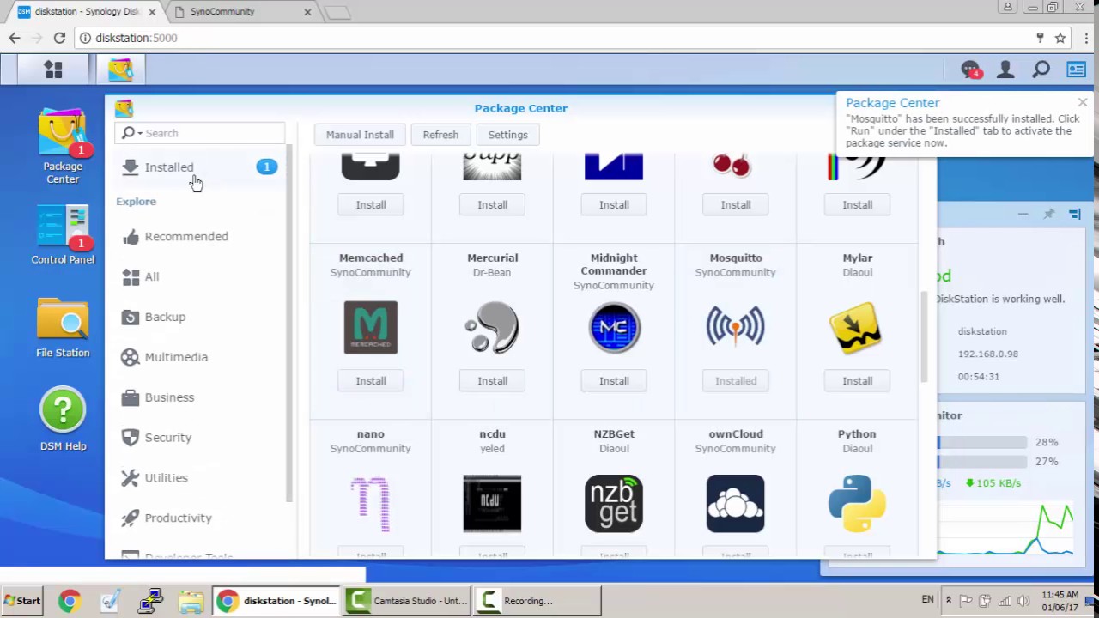Bookmark this page with star icon
The width and height of the screenshot is (1099, 618).
tap(1060, 38)
